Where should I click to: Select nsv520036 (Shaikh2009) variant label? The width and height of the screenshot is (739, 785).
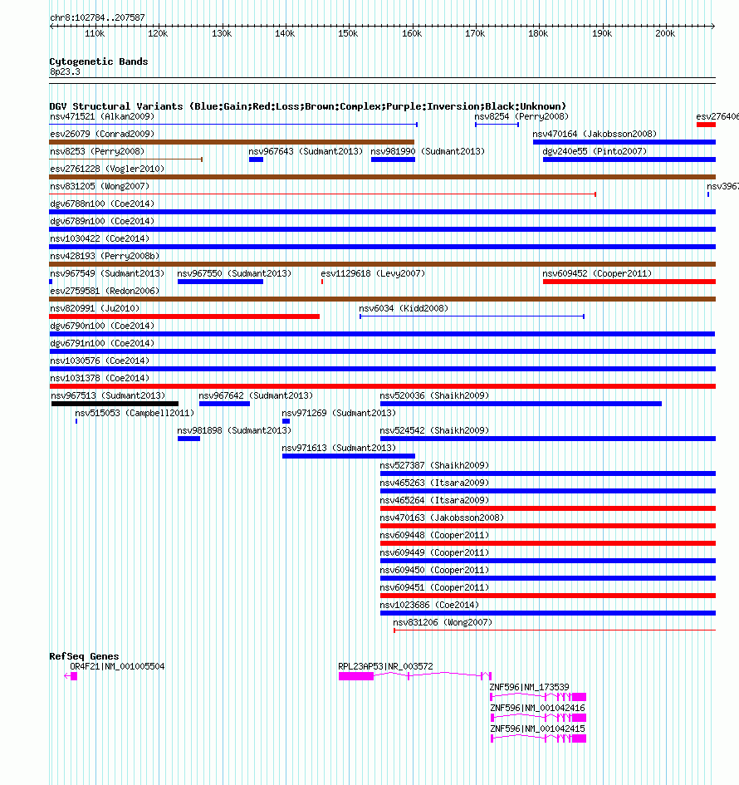point(434,396)
